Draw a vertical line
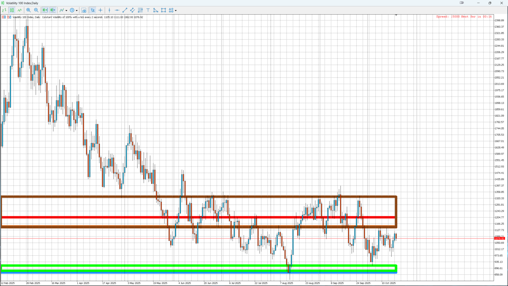 pos(109,10)
